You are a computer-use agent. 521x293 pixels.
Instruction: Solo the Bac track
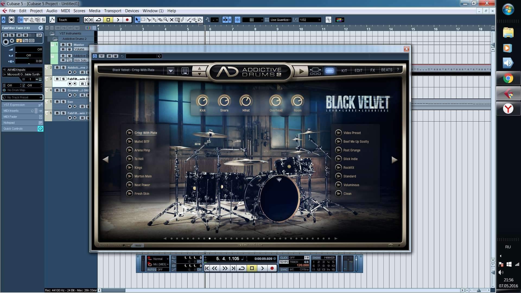tap(63, 102)
